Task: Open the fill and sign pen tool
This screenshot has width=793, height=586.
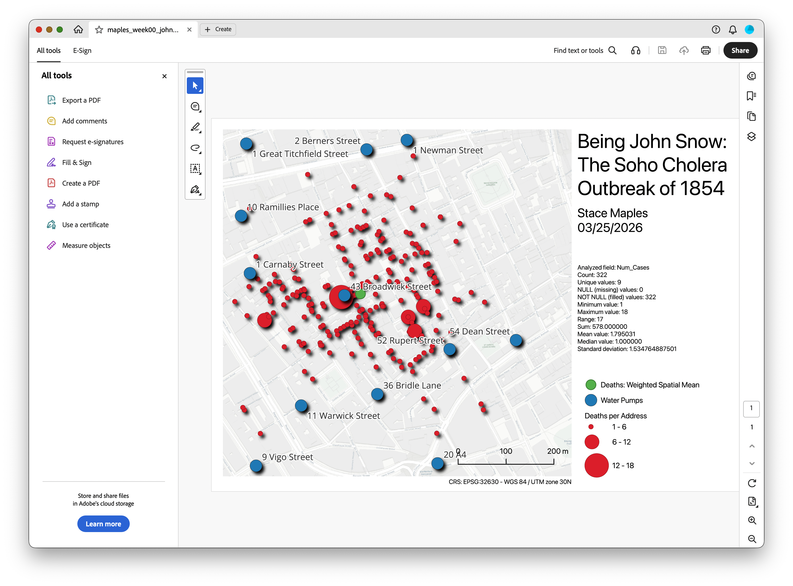Action: click(195, 190)
